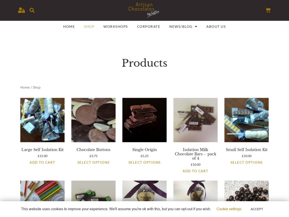Open the Chocolate Buttons product image

(93, 120)
